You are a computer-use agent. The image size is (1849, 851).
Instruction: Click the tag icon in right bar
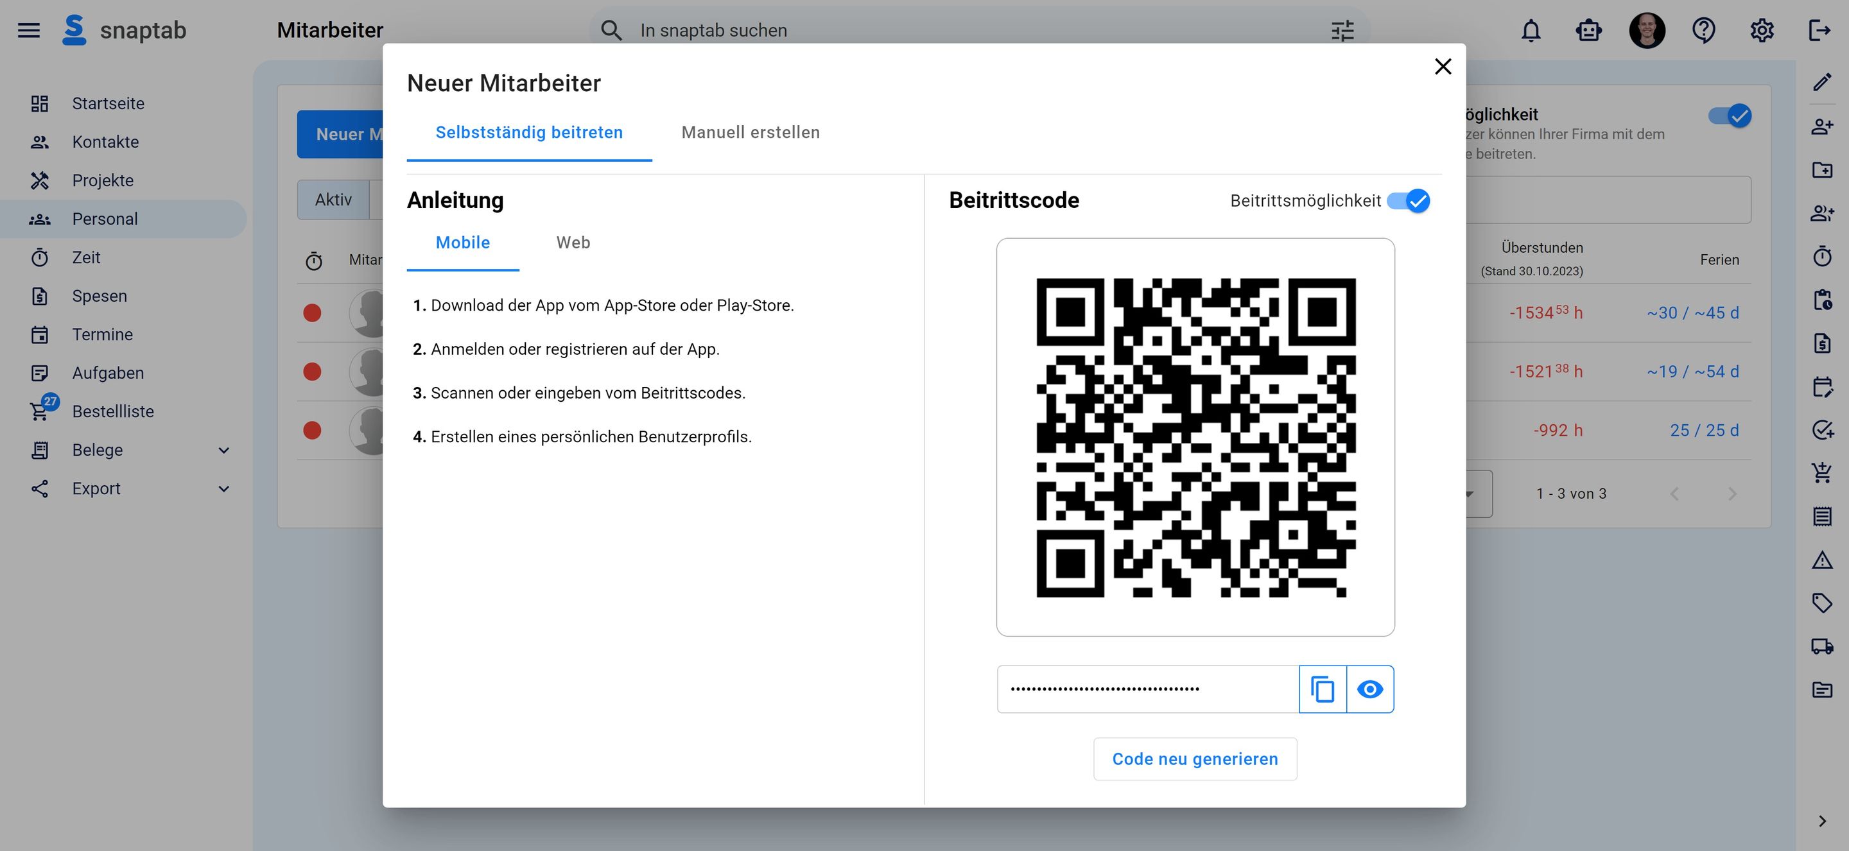tap(1822, 603)
